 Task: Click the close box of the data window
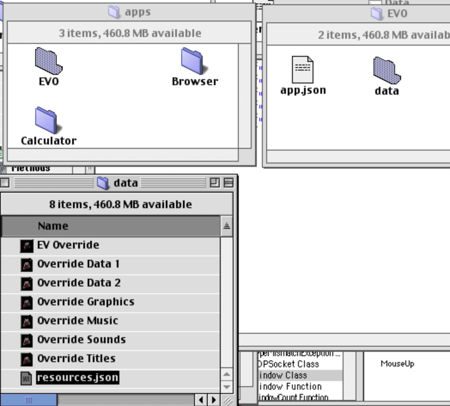[x=5, y=183]
